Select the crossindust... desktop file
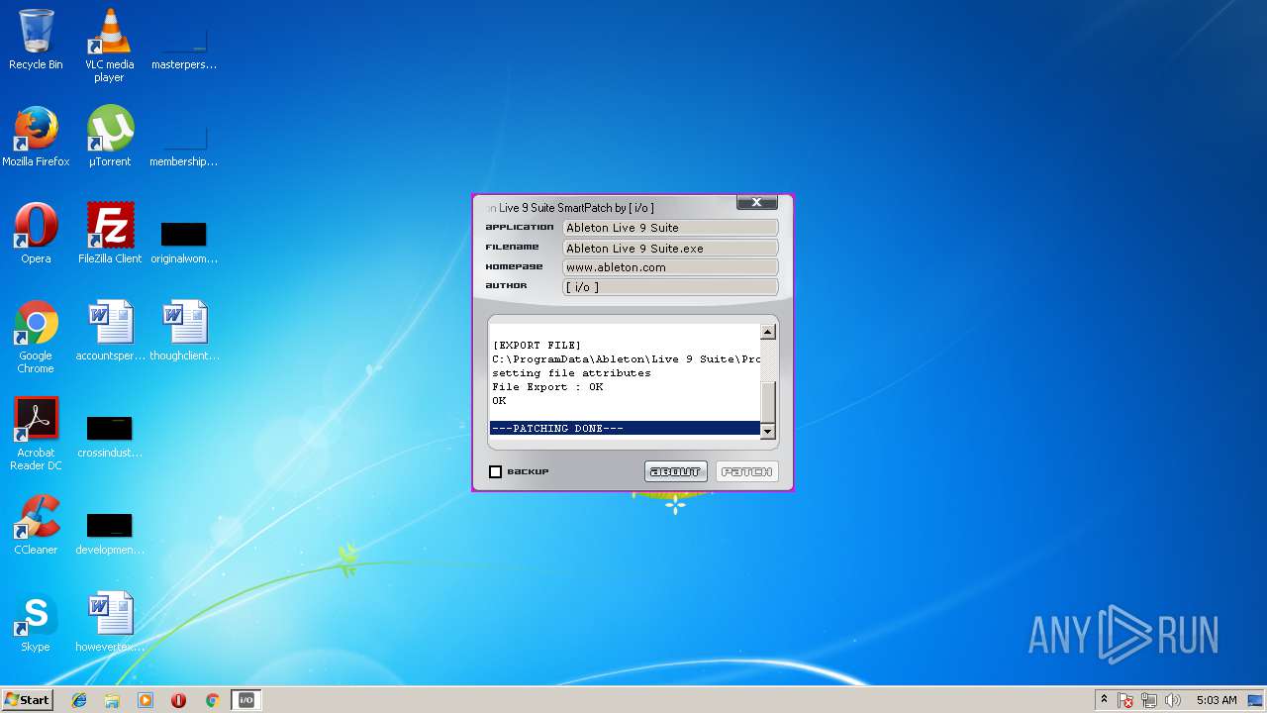This screenshot has height=713, width=1267. tap(109, 436)
